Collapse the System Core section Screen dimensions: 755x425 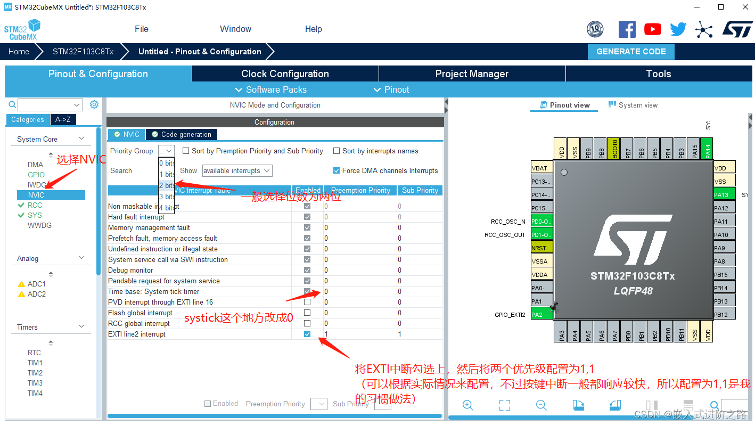[x=81, y=138]
